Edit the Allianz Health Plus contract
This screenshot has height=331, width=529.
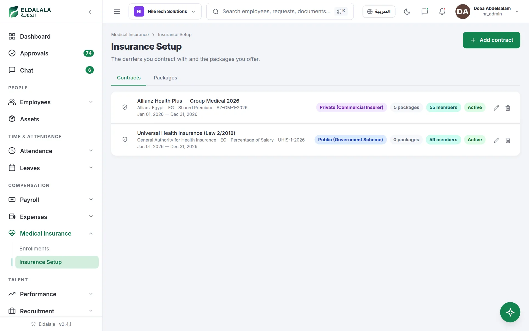[x=496, y=108]
